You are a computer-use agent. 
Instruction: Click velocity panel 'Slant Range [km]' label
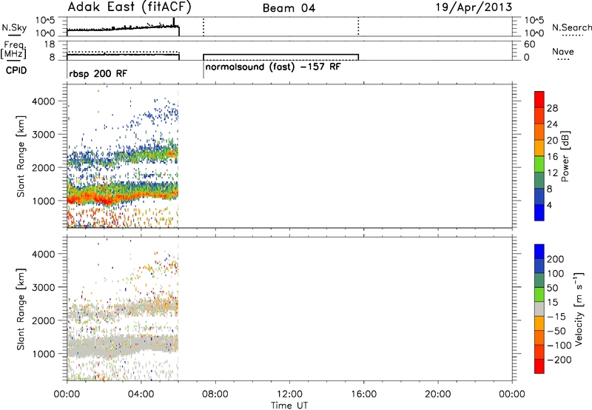click(x=21, y=309)
